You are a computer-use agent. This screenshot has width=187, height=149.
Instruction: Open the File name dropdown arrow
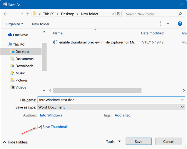(182, 100)
